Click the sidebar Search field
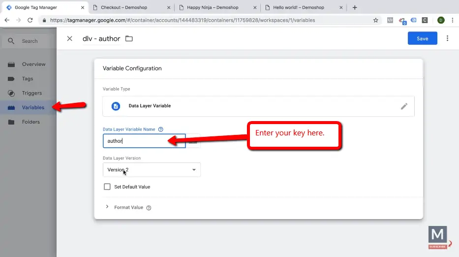Screen dimensions: 459x257 pos(30,41)
